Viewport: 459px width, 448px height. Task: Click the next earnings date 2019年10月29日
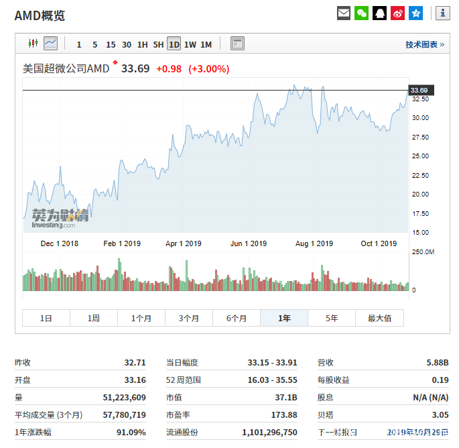coord(417,432)
